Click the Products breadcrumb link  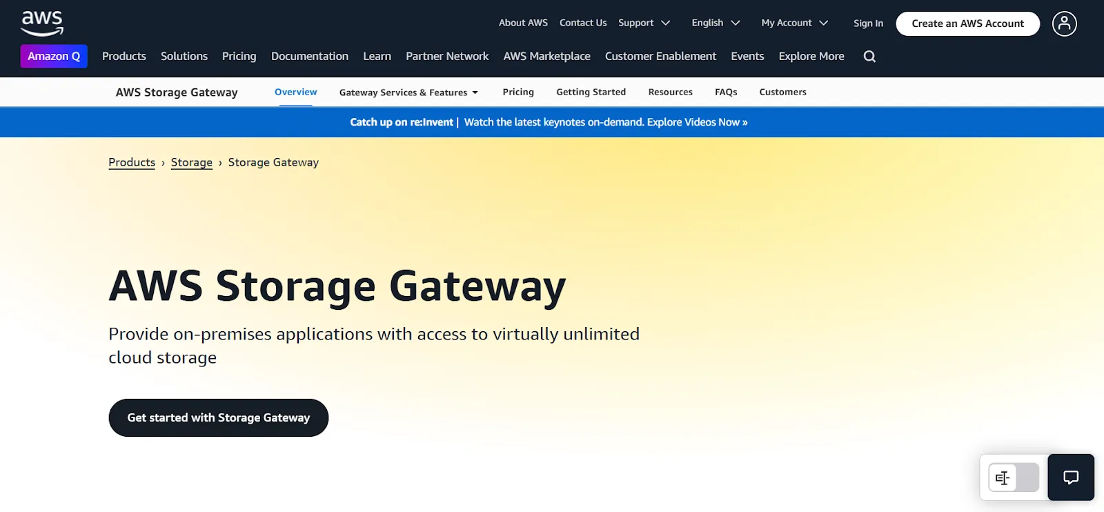click(x=132, y=162)
